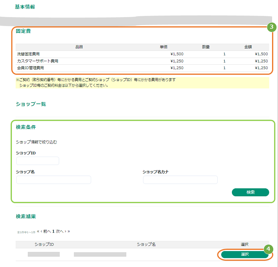Advance using the single › arrow
Image resolution: width=278 pixels, height=267 pixels.
coord(66,231)
